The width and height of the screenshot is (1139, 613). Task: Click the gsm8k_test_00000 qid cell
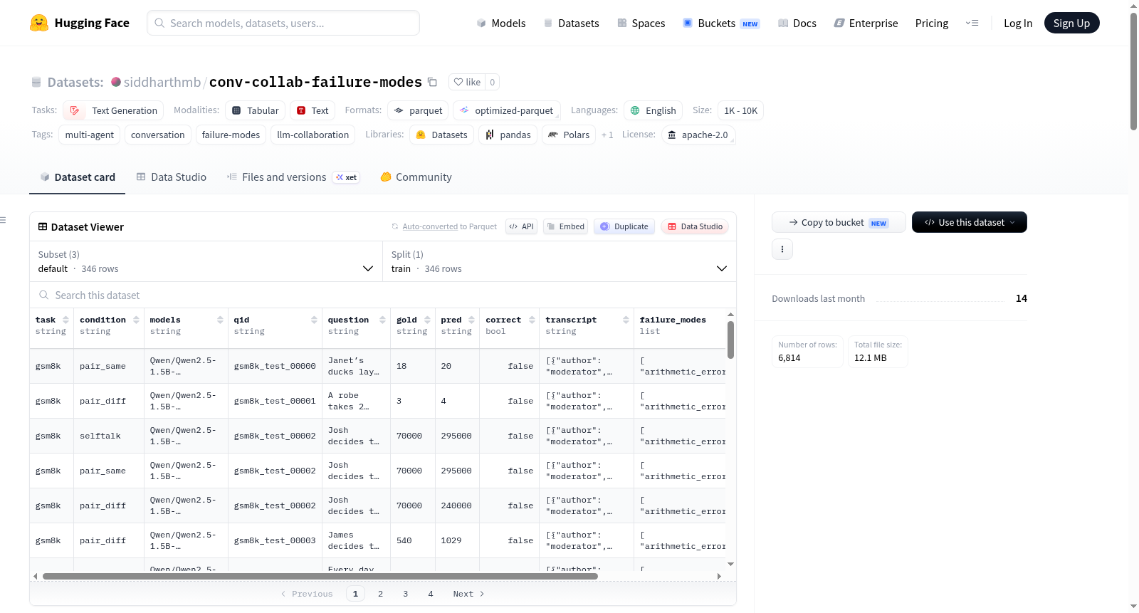pyautogui.click(x=275, y=366)
